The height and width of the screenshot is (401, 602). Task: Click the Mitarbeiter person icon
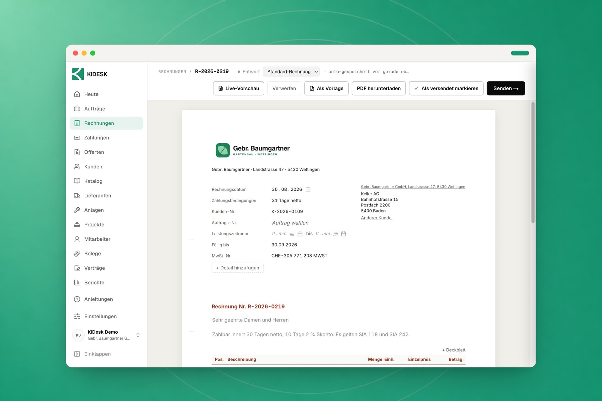[x=77, y=239]
